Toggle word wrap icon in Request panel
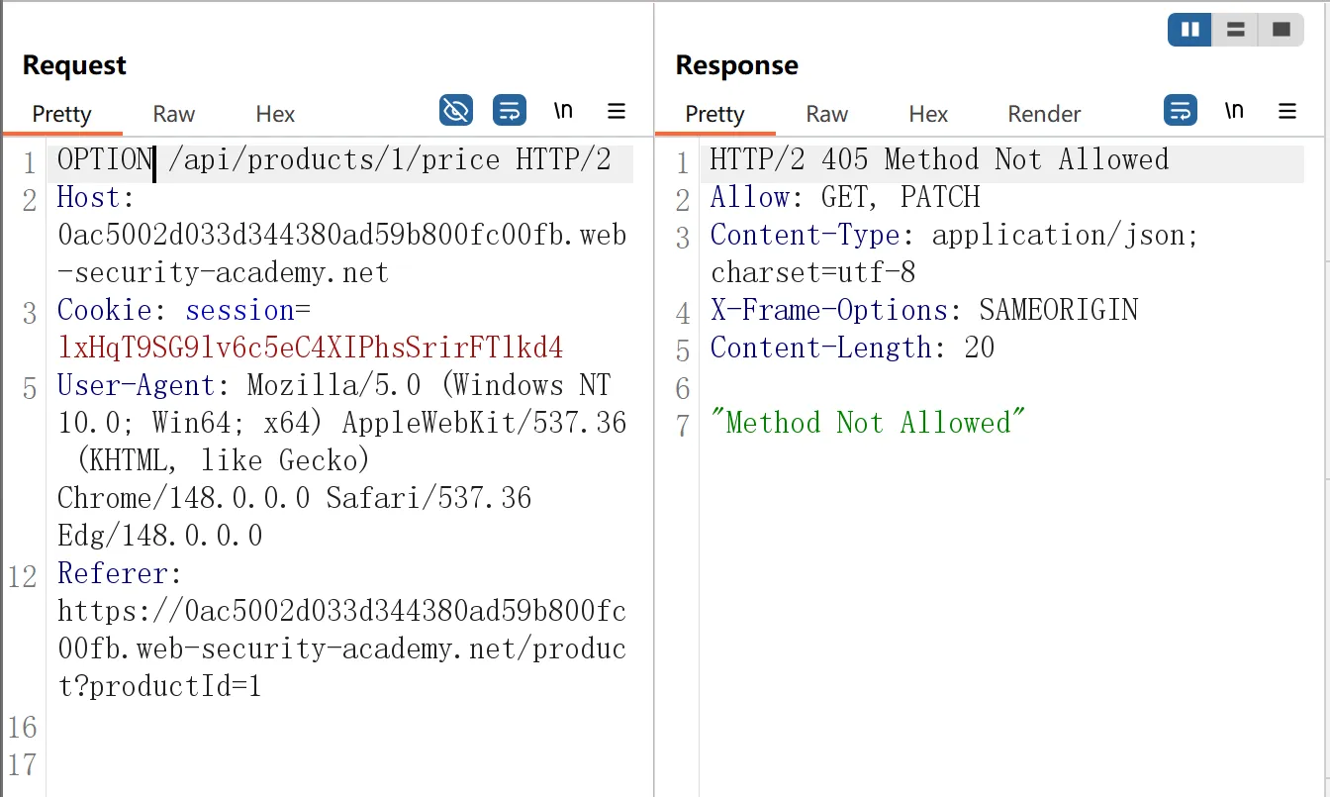 pyautogui.click(x=510, y=110)
